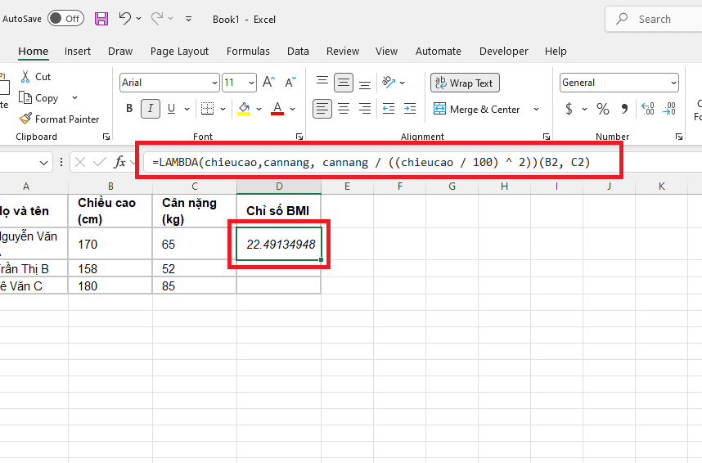
Task: Select cell containing 22.49134948
Action: coord(279,244)
